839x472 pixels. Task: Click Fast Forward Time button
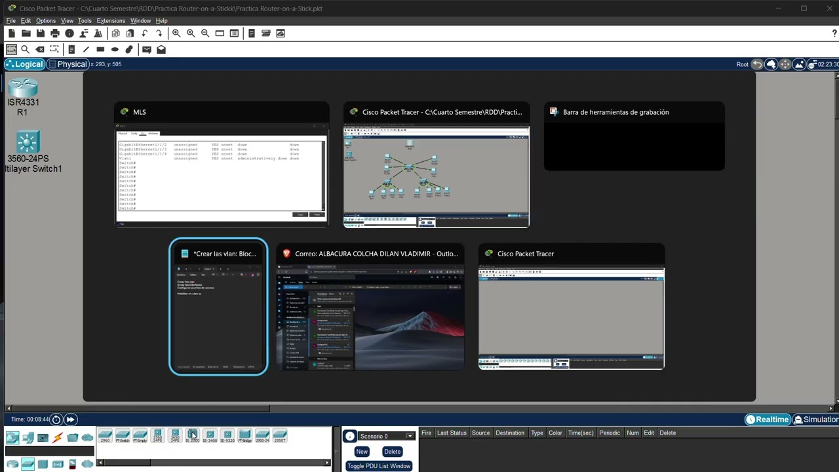(70, 420)
